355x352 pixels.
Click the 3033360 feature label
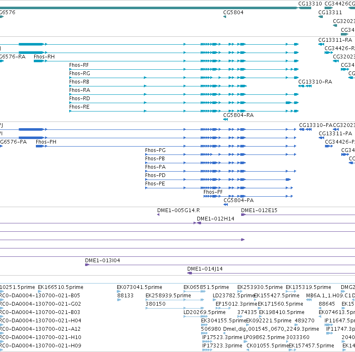point(298,337)
